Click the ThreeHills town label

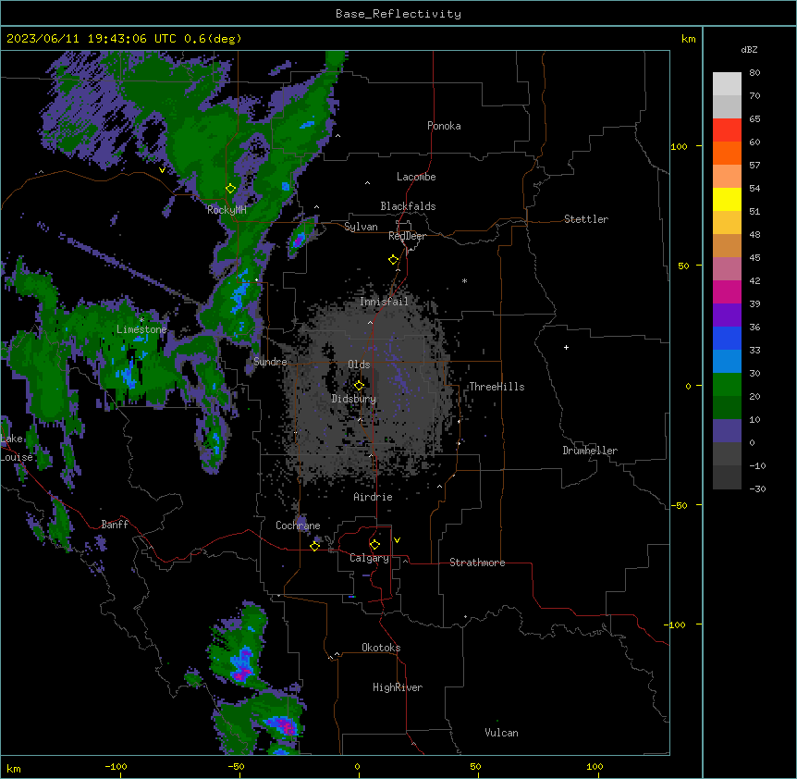(x=497, y=387)
